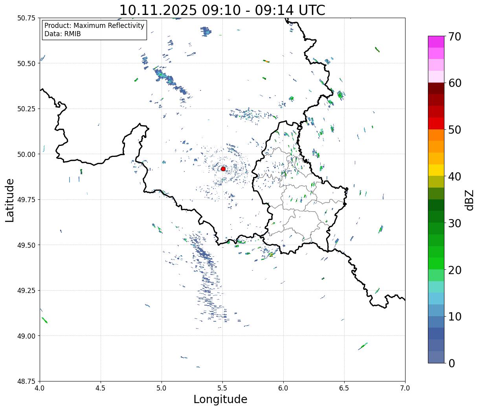
Task: Click the 50.75 latitude tick label
Action: (x=26, y=18)
